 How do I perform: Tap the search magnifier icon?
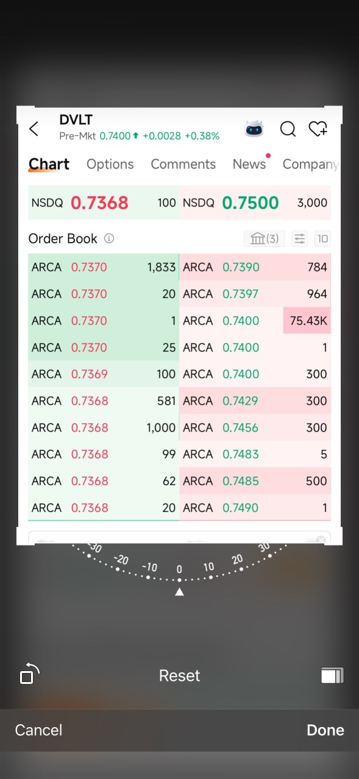[288, 129]
